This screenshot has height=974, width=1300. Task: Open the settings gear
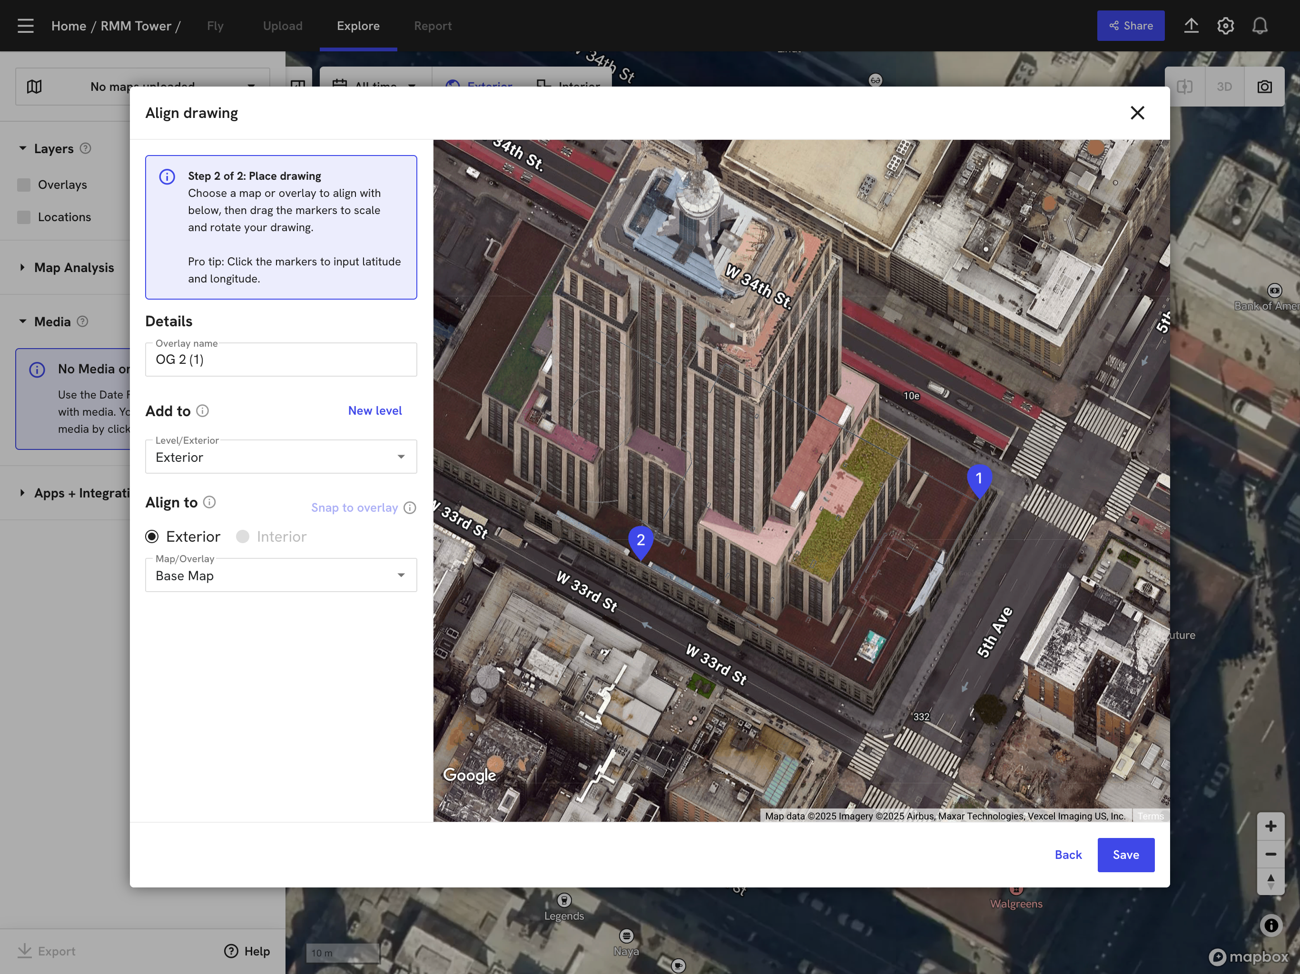click(1226, 25)
